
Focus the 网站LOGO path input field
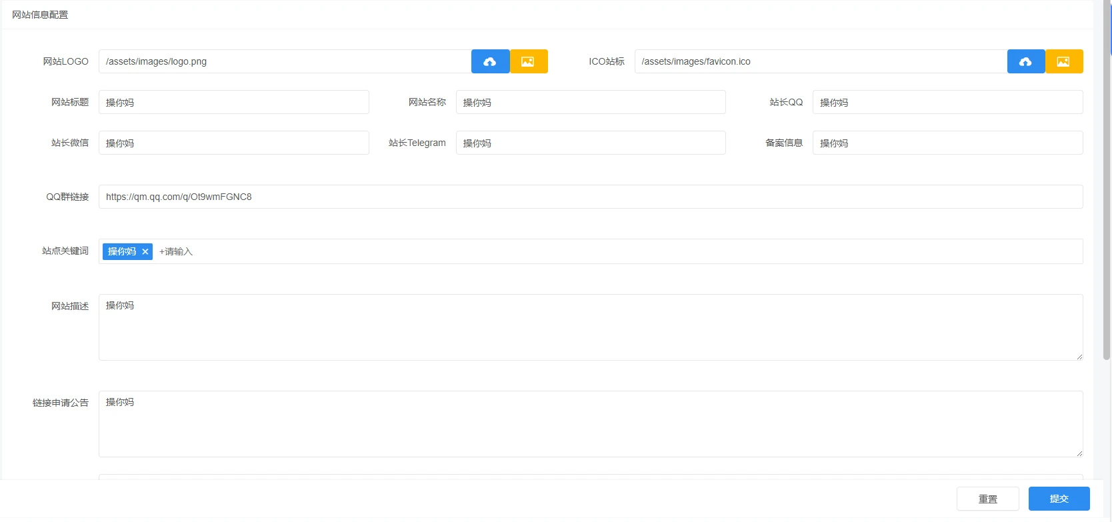285,61
